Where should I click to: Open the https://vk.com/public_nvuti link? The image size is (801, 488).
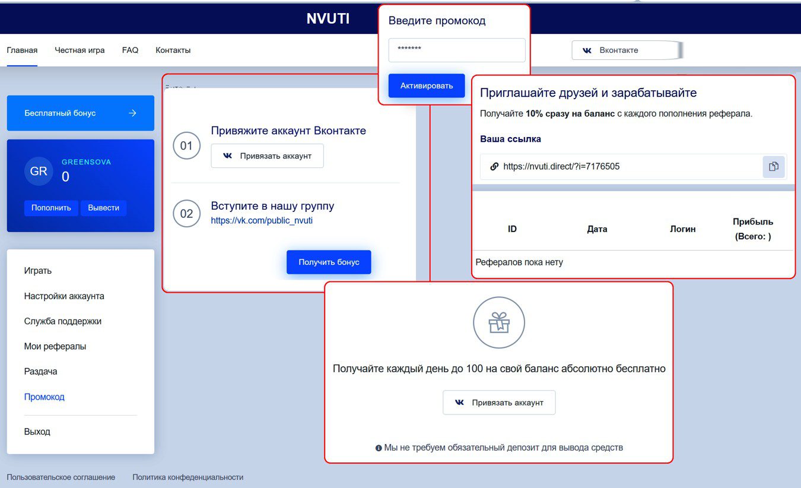pyautogui.click(x=262, y=221)
